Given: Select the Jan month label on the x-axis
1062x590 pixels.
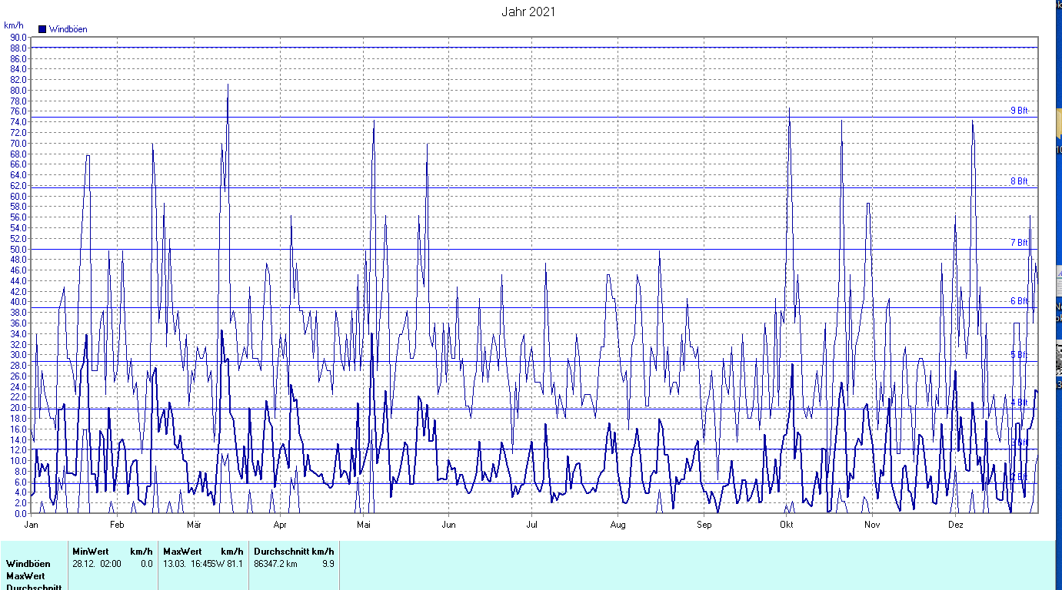Looking at the screenshot, I should (32, 525).
